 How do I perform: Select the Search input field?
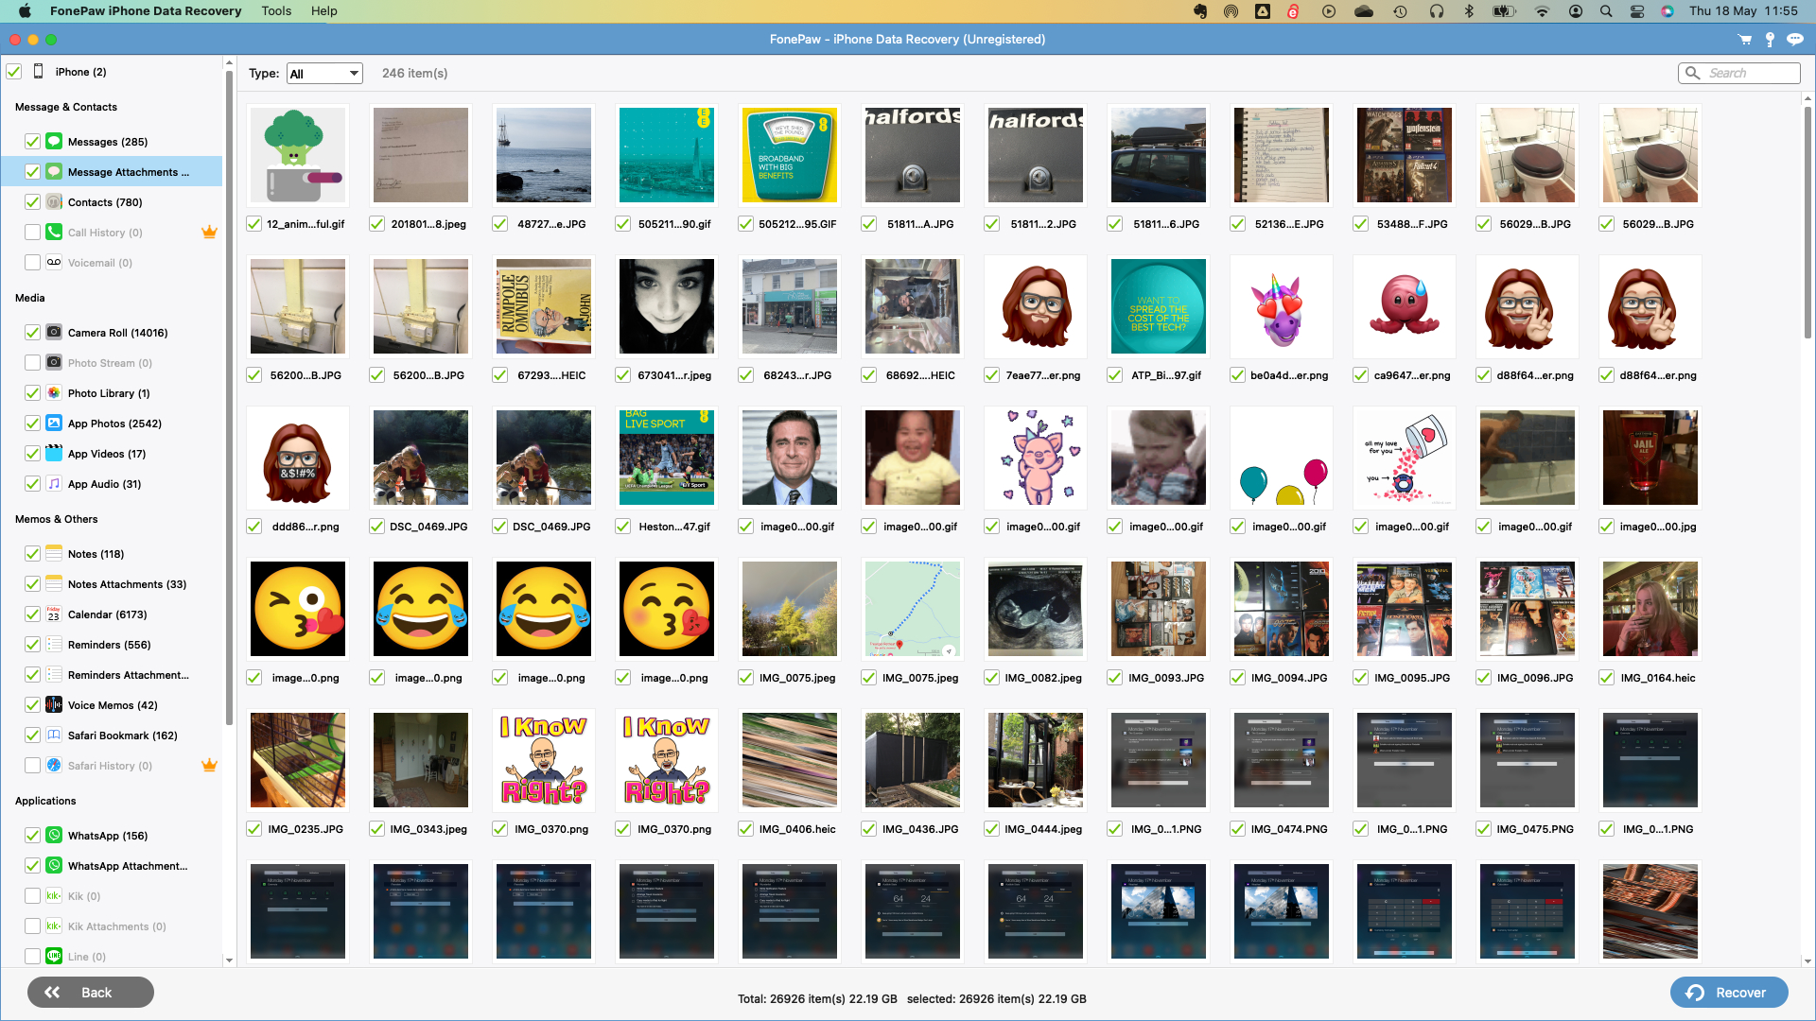point(1738,72)
